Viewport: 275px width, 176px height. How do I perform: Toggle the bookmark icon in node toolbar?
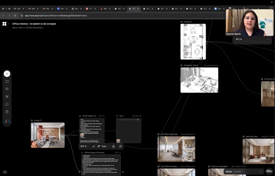(120, 146)
